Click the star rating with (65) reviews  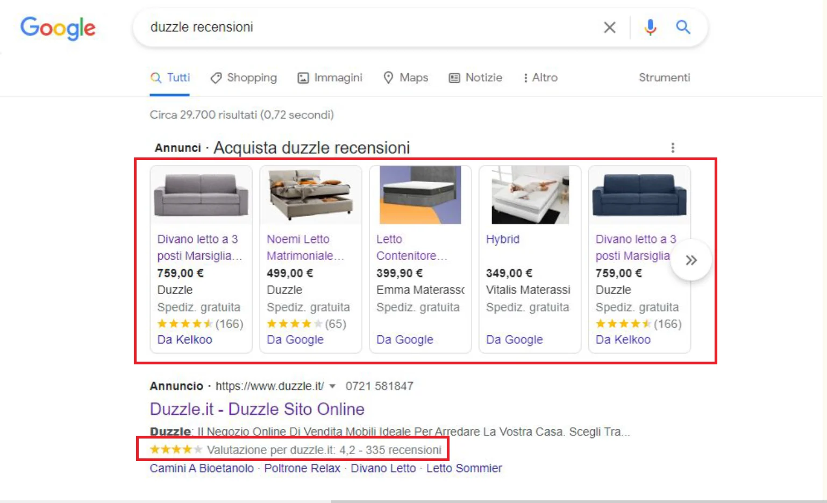click(306, 324)
